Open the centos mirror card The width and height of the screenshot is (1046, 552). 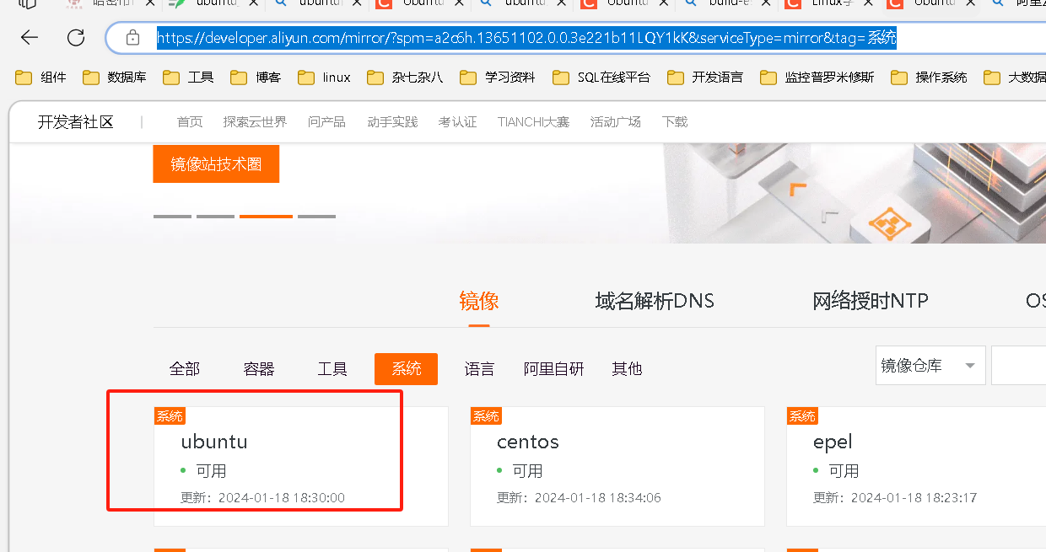(x=617, y=467)
